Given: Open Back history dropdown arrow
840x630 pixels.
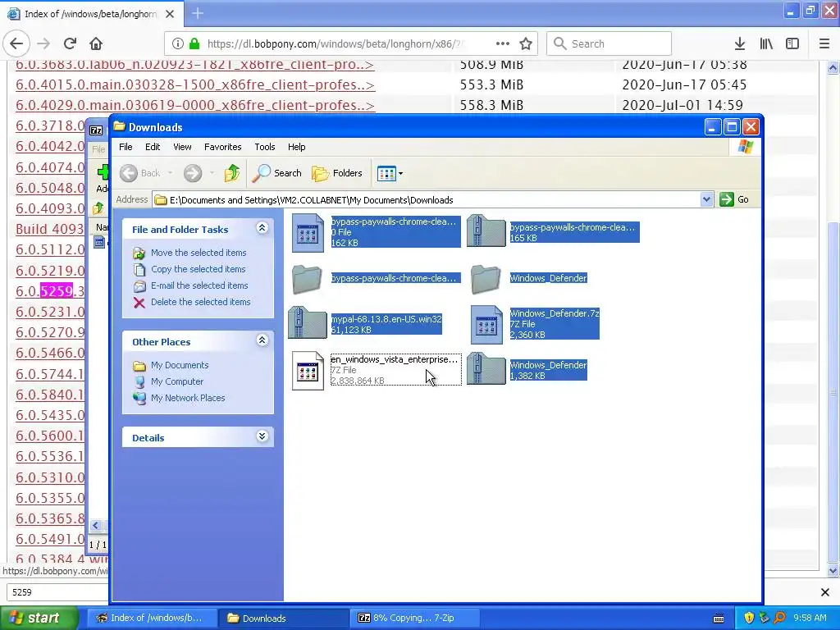Looking at the screenshot, I should point(170,173).
